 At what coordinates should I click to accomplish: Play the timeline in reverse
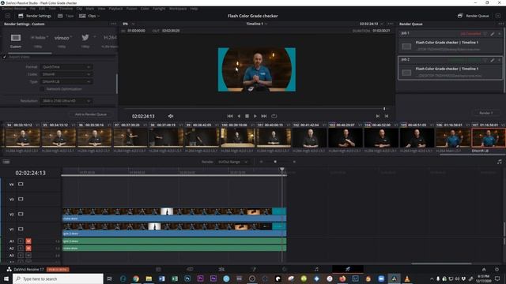[x=239, y=116]
